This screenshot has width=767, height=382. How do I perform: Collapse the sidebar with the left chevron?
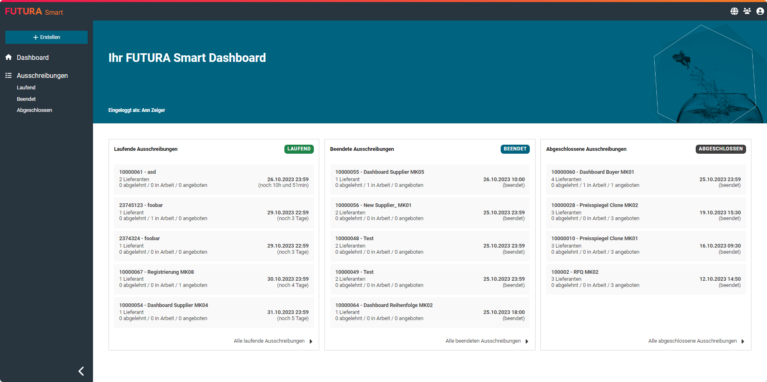tap(81, 371)
